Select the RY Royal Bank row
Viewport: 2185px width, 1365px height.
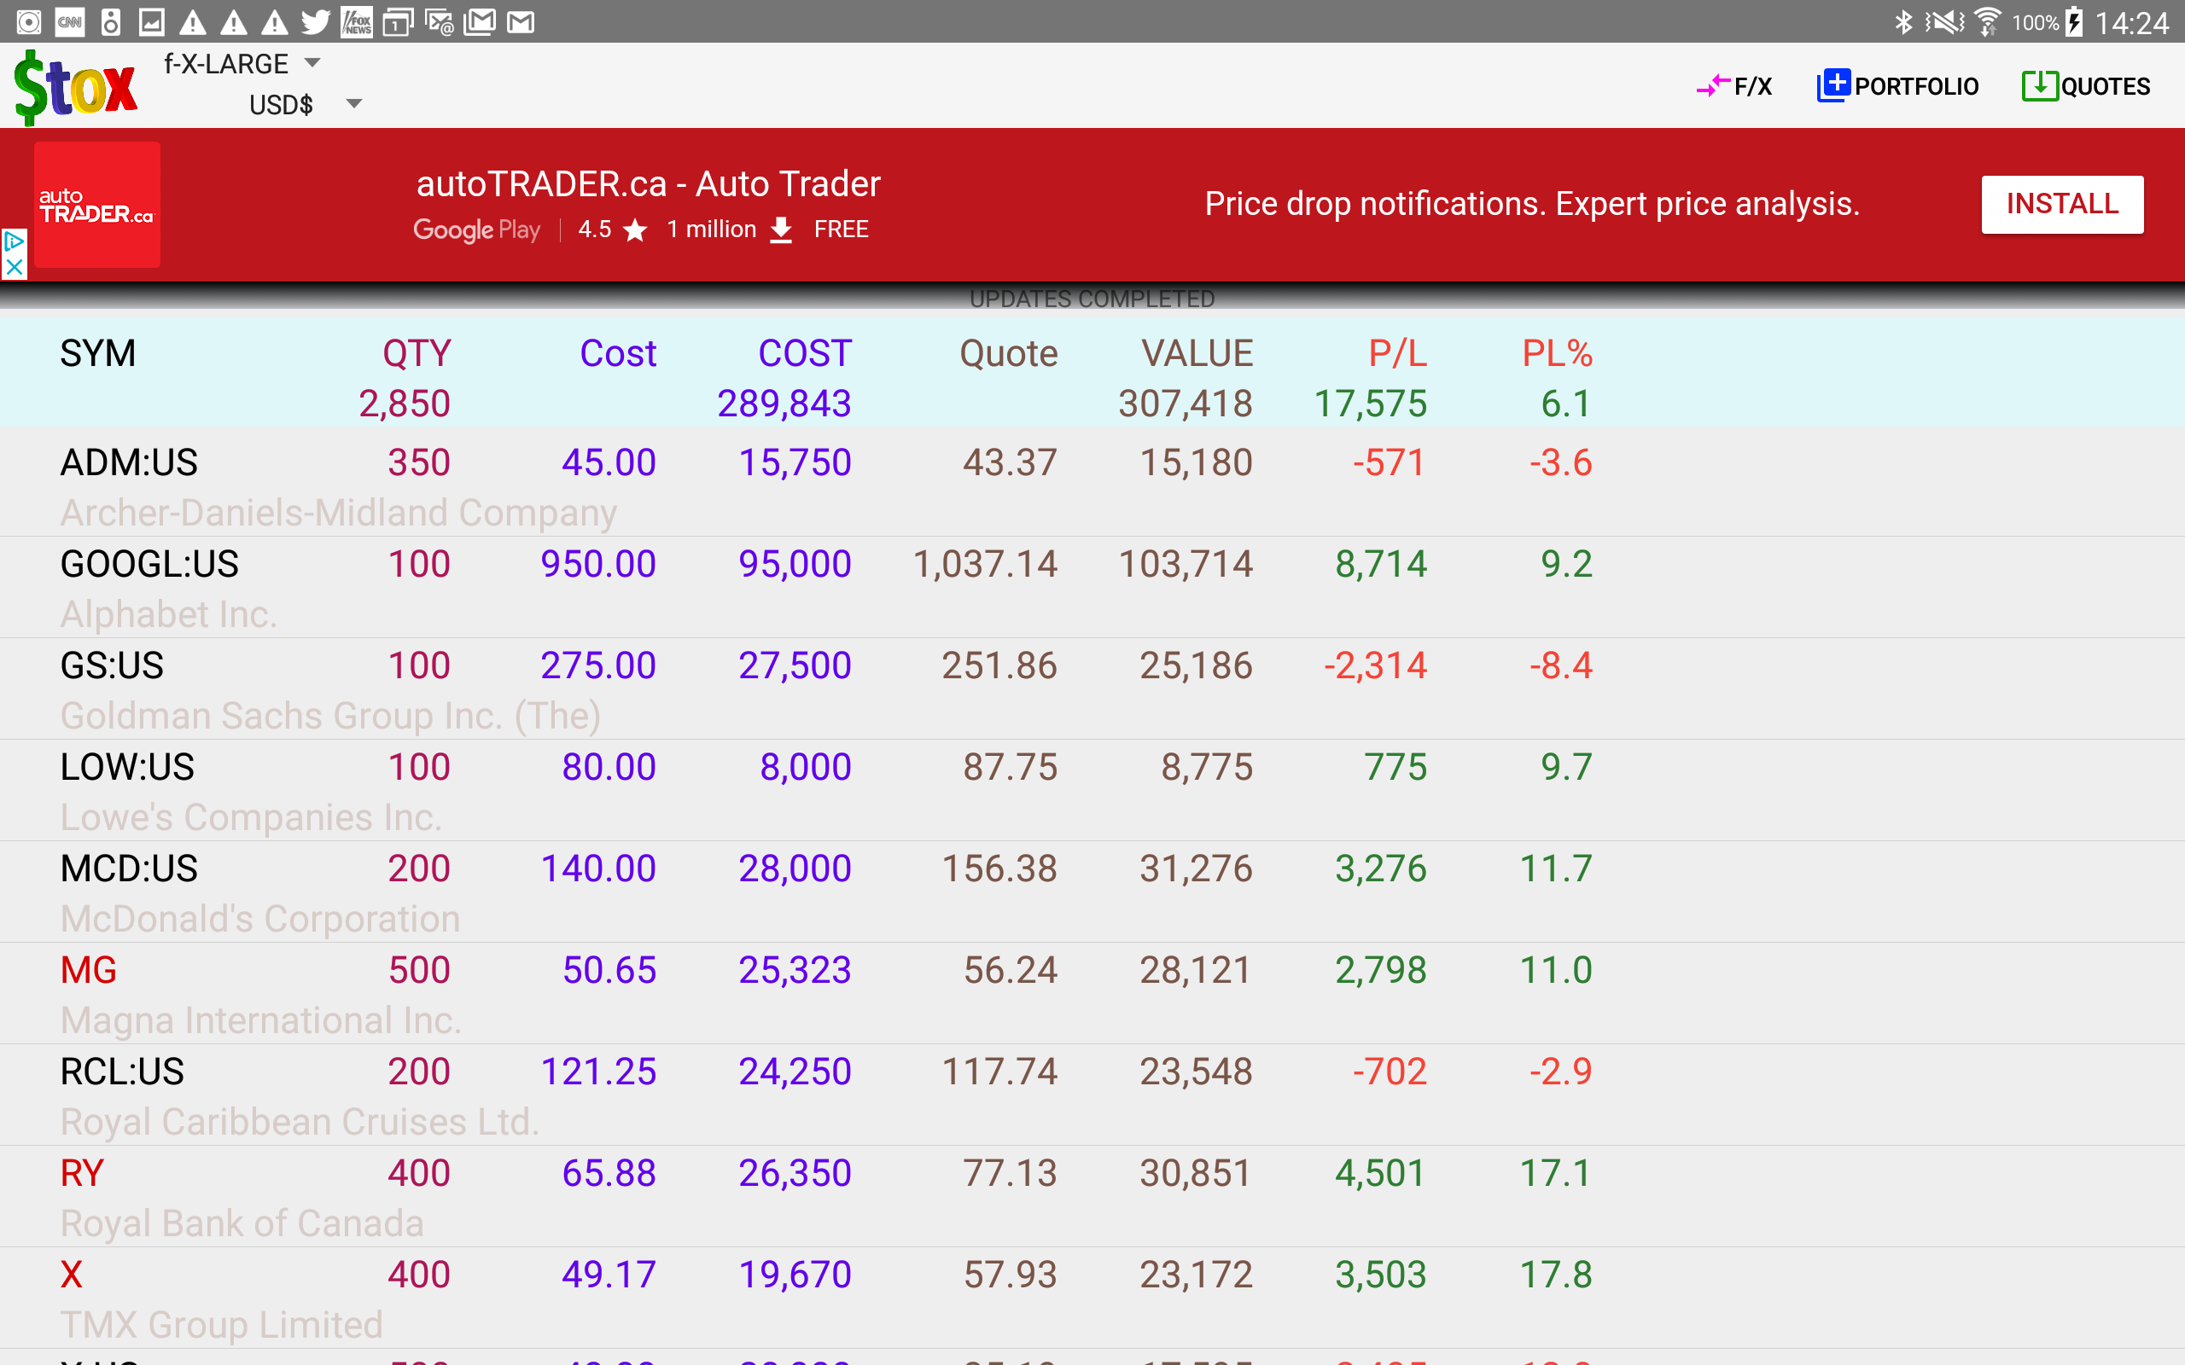(x=82, y=1174)
